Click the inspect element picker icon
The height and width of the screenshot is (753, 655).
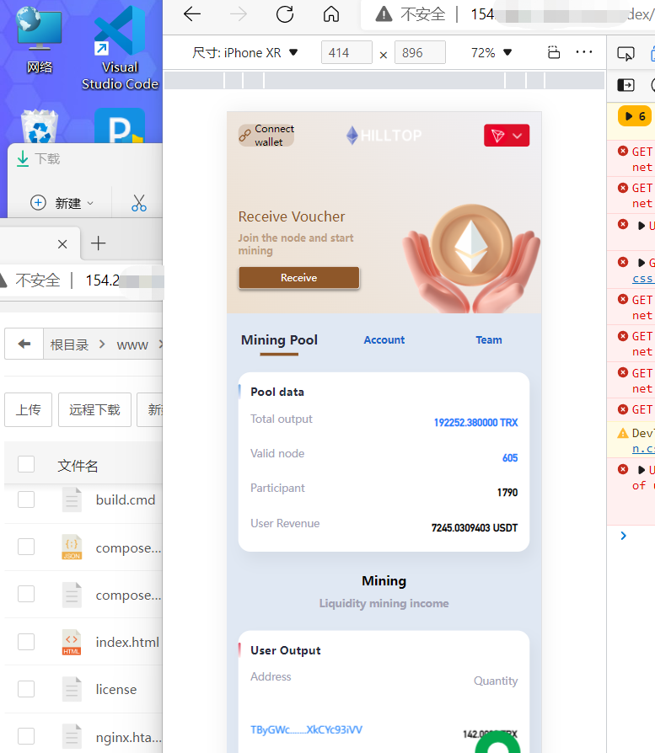[625, 53]
